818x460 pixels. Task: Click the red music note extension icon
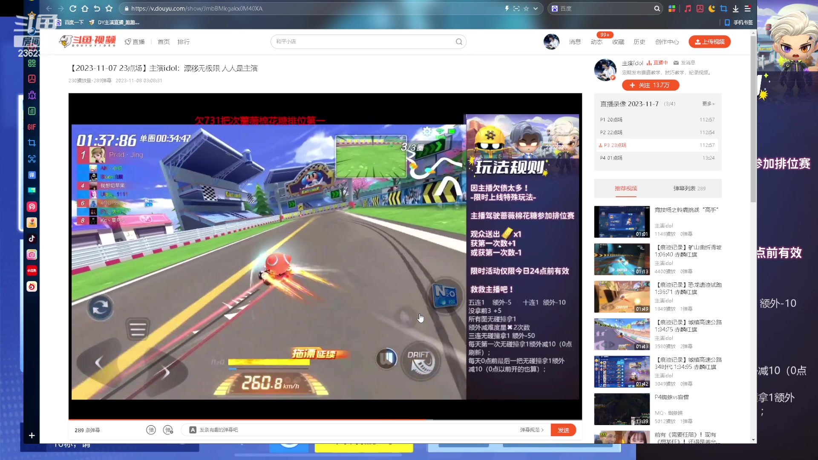[688, 9]
